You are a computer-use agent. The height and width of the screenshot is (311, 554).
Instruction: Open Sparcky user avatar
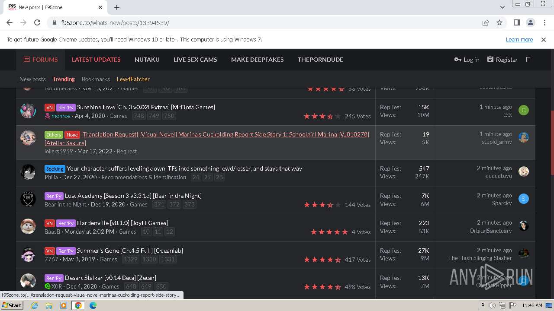(524, 199)
